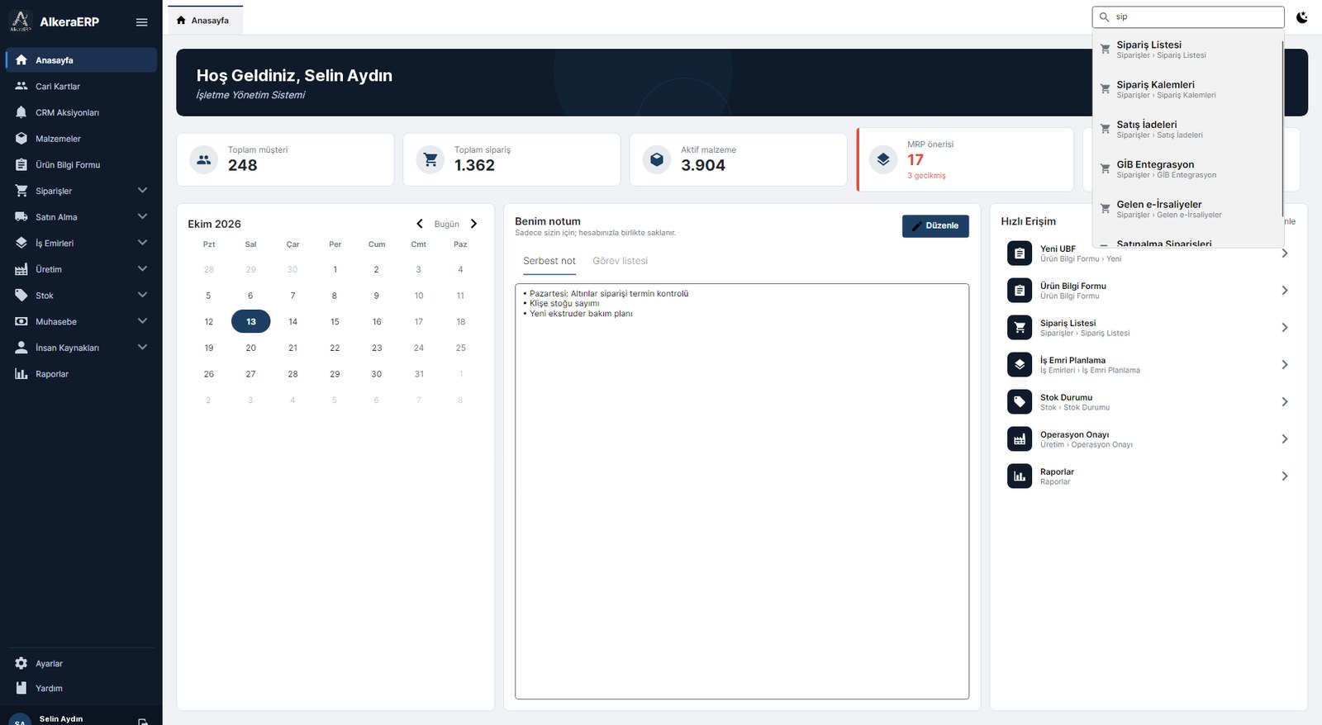Open Operasyon Onayı quick access icon
This screenshot has height=725, width=1322.
click(1020, 439)
